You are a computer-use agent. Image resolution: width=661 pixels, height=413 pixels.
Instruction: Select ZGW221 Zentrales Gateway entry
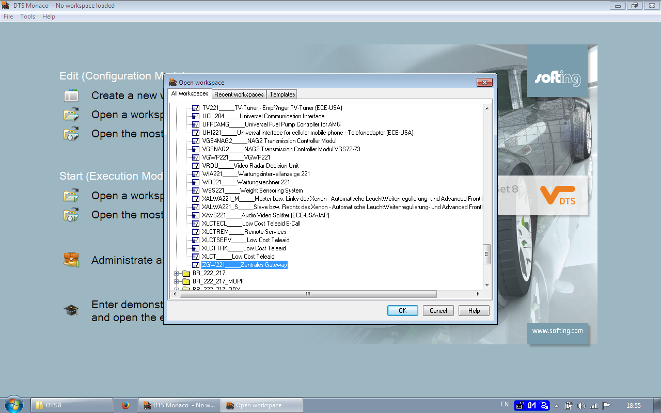244,265
